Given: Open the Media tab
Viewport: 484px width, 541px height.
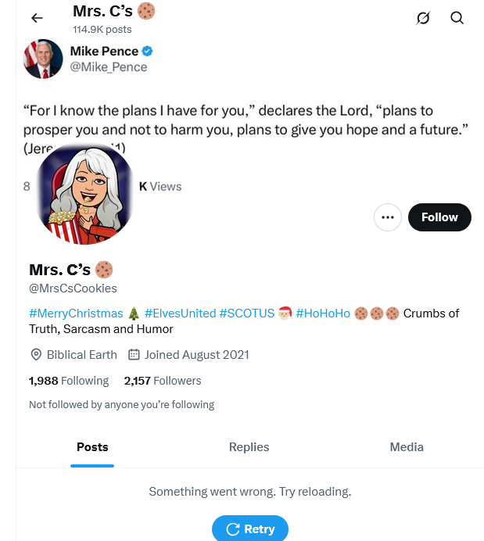Looking at the screenshot, I should coord(407,447).
